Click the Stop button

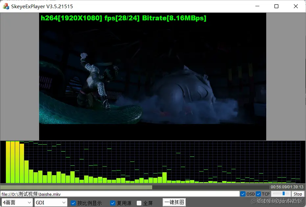(297, 194)
